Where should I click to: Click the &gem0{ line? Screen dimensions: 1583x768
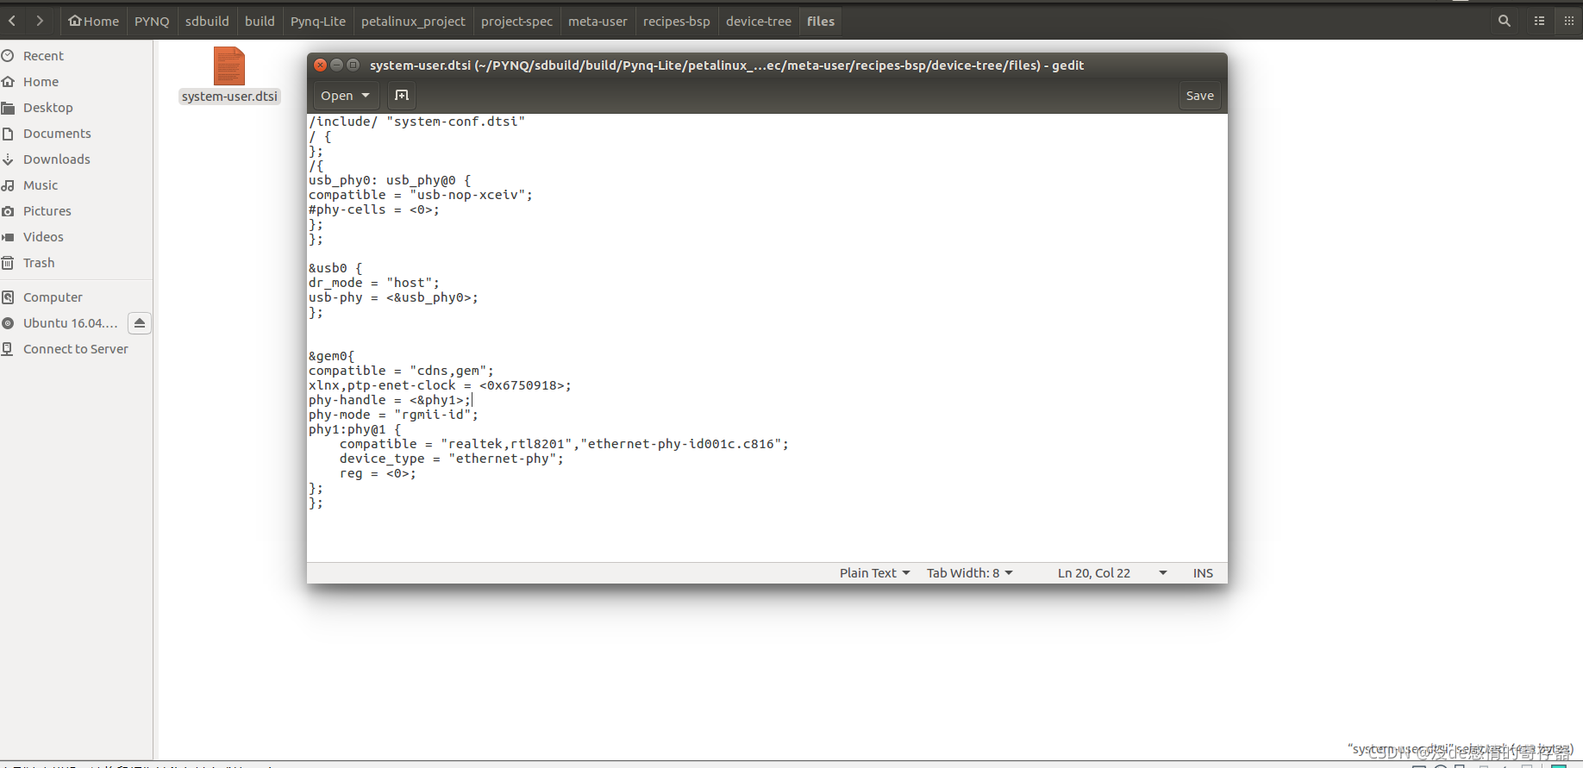pos(332,356)
